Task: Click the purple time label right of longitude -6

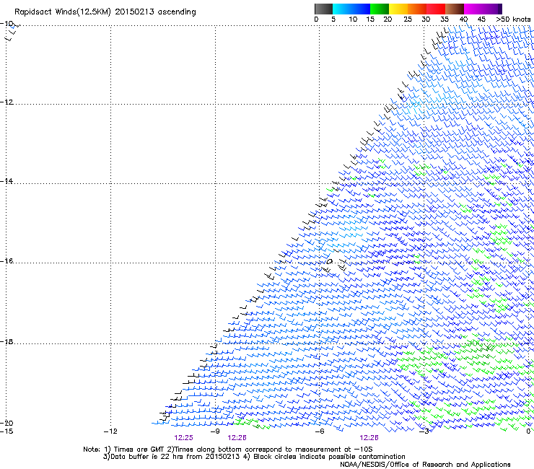Action: click(369, 438)
